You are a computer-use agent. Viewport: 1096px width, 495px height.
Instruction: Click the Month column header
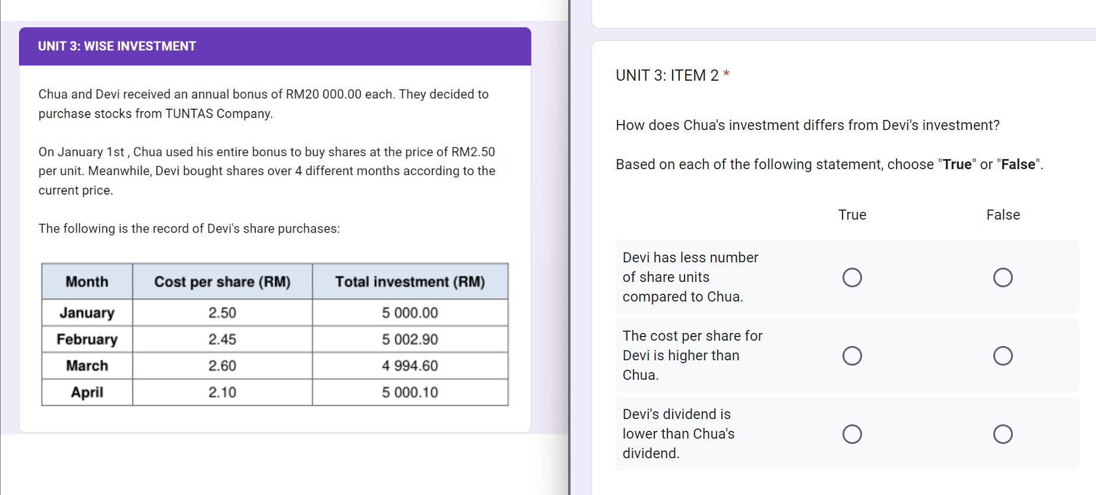87,281
